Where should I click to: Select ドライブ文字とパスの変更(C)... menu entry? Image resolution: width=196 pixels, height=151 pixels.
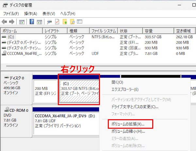click(x=135, y=107)
